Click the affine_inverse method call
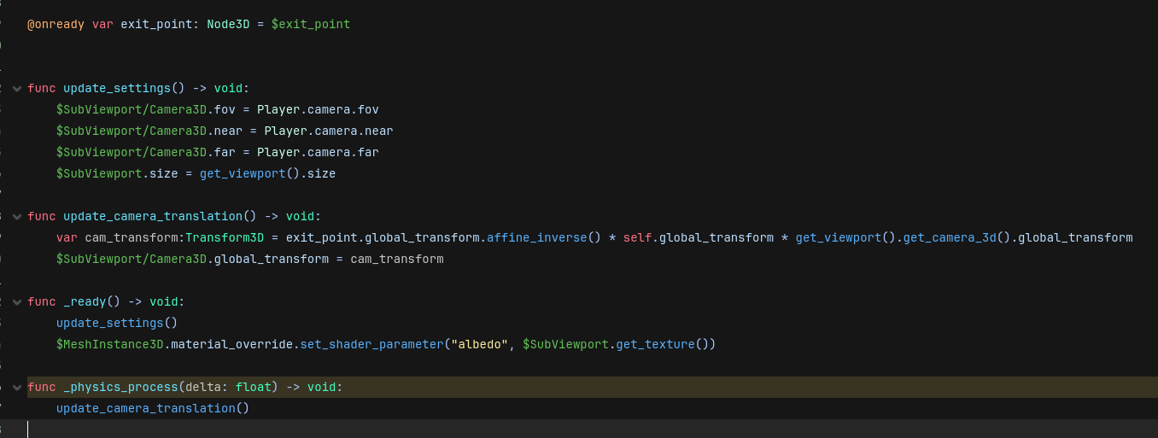 (536, 238)
